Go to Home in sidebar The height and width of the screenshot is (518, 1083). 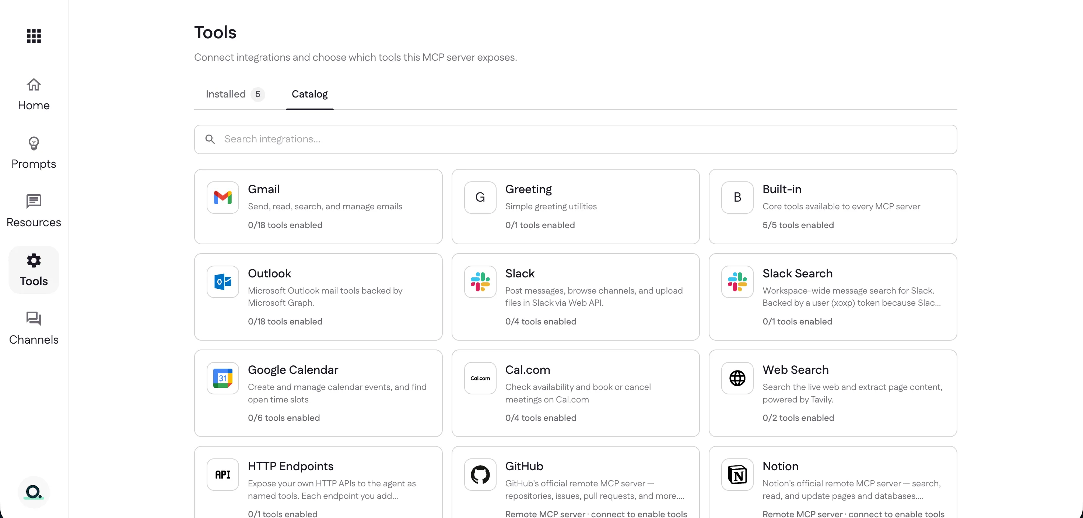(x=34, y=95)
